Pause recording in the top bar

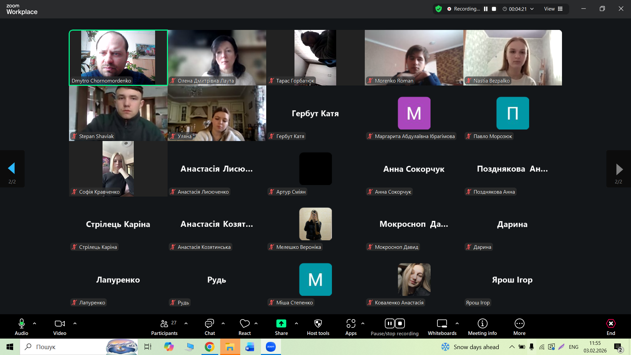[x=486, y=9]
